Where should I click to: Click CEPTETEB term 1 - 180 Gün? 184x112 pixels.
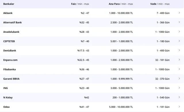click(163, 41)
